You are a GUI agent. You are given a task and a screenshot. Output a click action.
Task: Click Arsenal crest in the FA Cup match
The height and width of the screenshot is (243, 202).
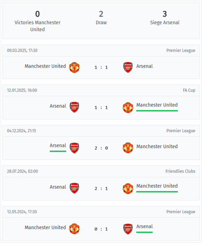[74, 107]
